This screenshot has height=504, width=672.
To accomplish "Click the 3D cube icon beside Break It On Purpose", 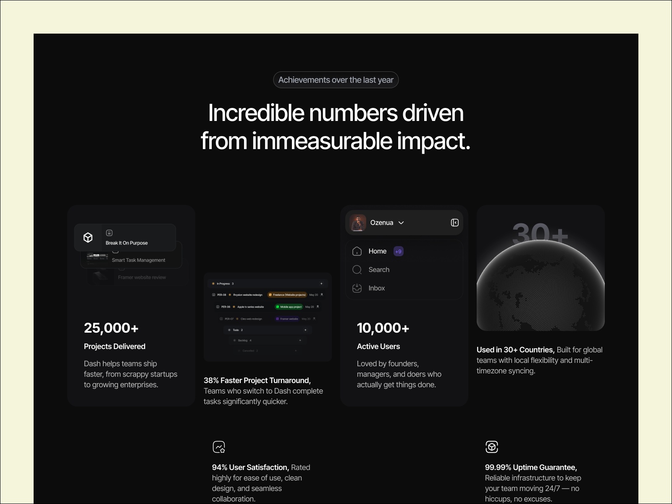I will point(88,237).
